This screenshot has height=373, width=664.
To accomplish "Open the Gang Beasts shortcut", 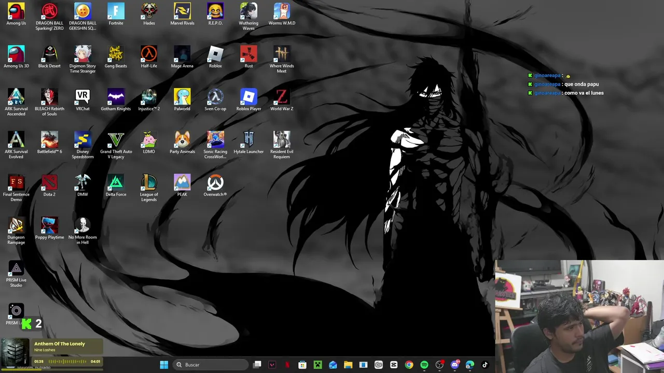I will pyautogui.click(x=116, y=57).
